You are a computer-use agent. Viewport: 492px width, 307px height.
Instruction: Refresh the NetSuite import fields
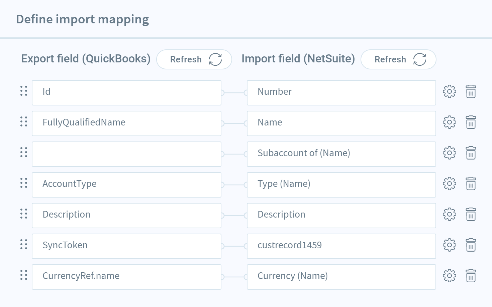(x=398, y=59)
